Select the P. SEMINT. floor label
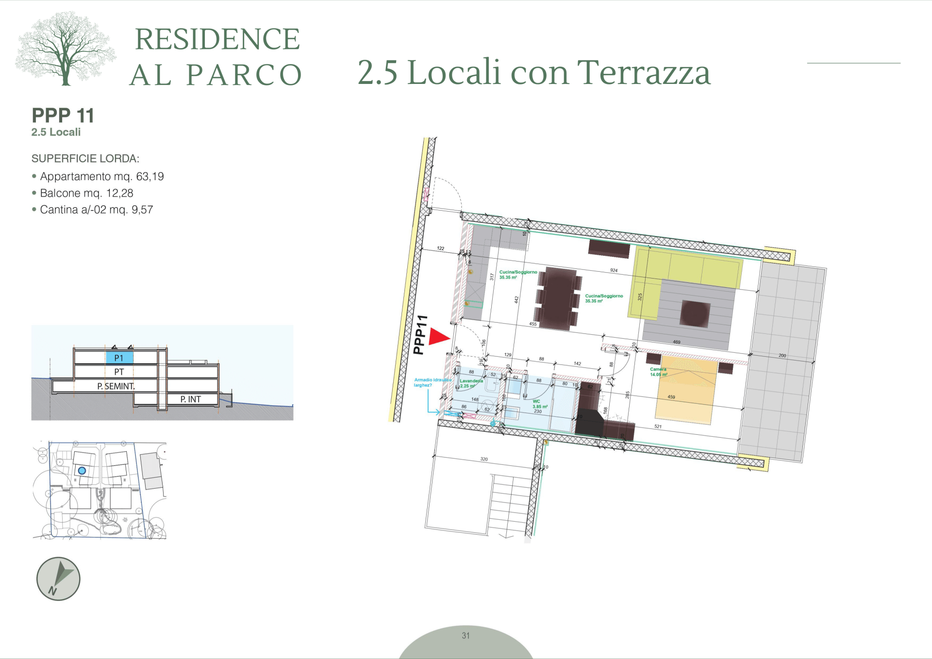Image resolution: width=932 pixels, height=659 pixels. pos(116,386)
